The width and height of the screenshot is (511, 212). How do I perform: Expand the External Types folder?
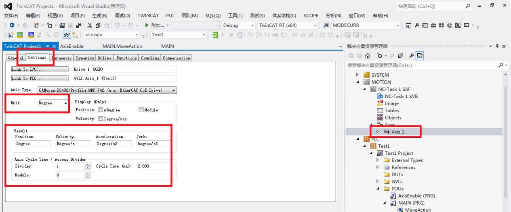(378, 160)
